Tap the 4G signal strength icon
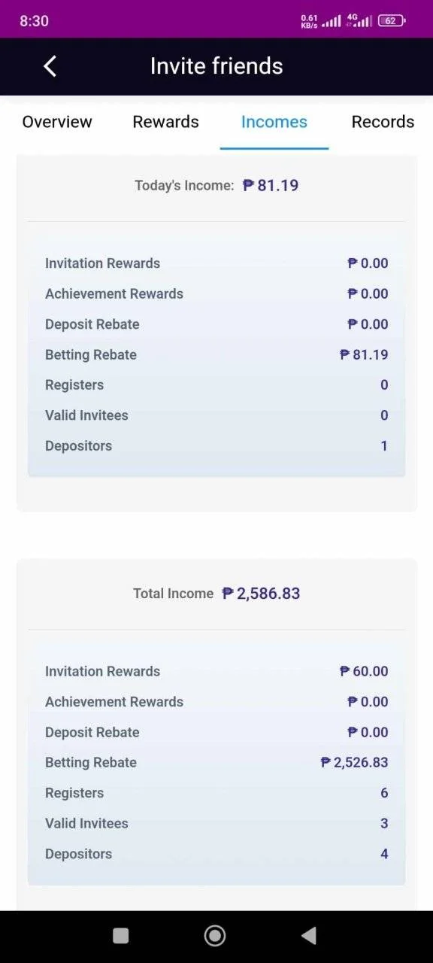The image size is (433, 963). 359,21
